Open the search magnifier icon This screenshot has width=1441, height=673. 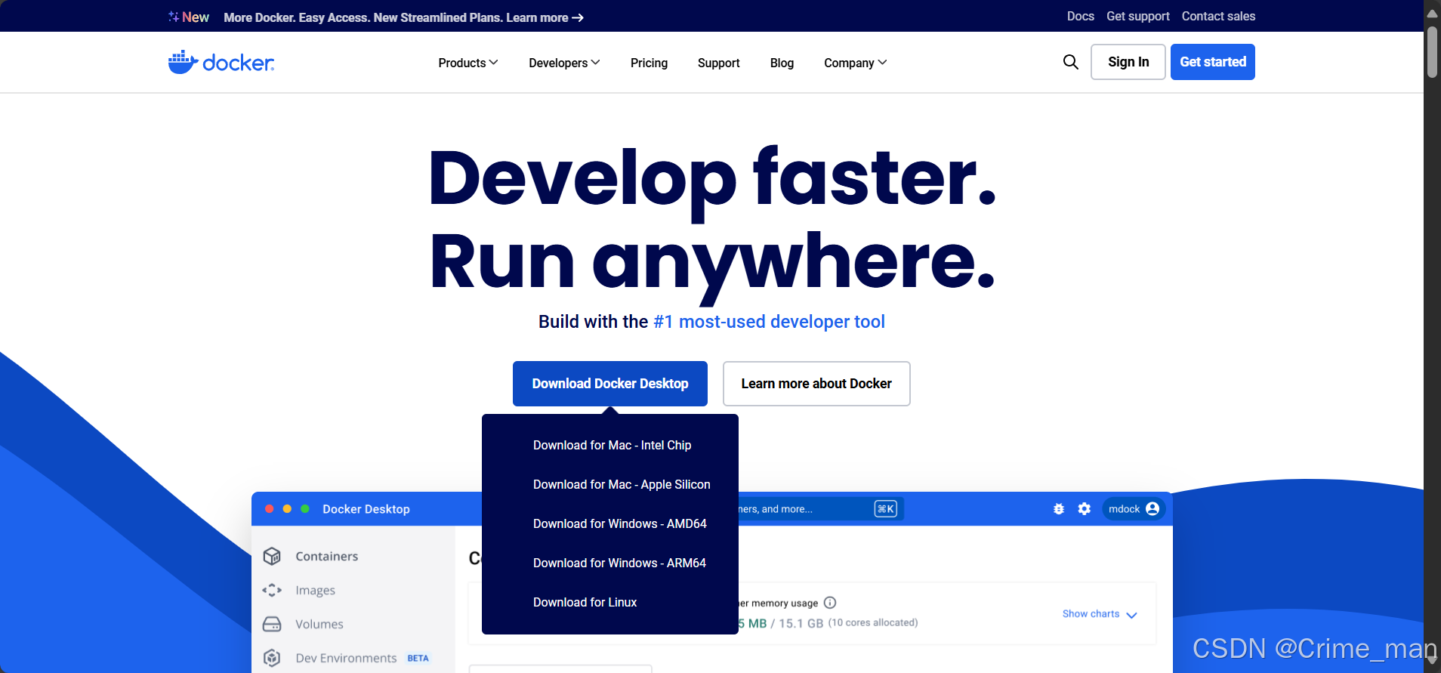pos(1070,62)
